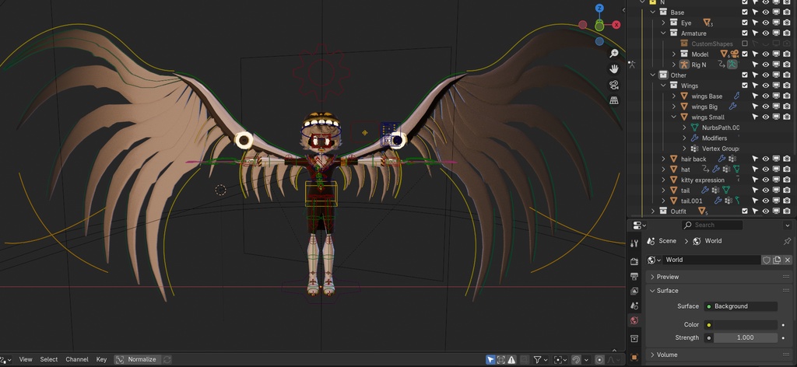This screenshot has height=367, width=797.
Task: Click the blue Z axis gizmo
Action: (599, 8)
